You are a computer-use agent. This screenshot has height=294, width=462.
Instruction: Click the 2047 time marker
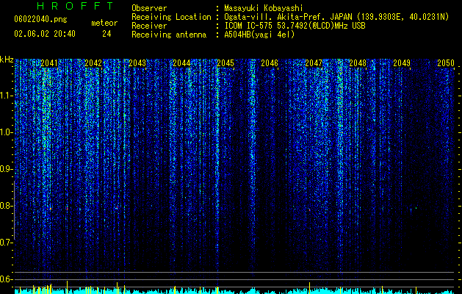click(314, 63)
